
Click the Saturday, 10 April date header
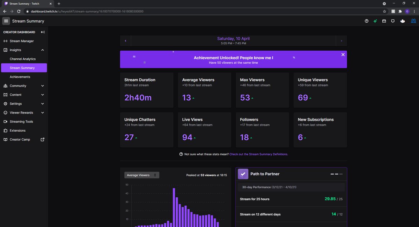point(233,38)
